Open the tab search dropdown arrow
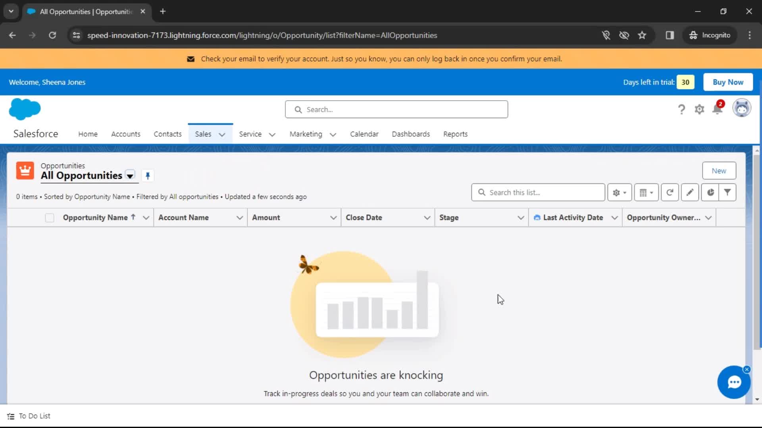The width and height of the screenshot is (762, 428). point(11,11)
